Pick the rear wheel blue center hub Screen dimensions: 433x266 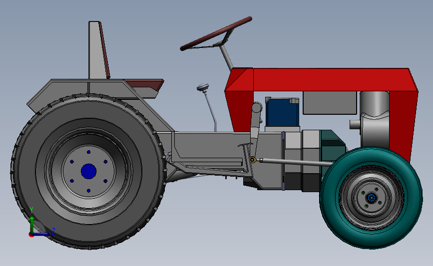88,171
